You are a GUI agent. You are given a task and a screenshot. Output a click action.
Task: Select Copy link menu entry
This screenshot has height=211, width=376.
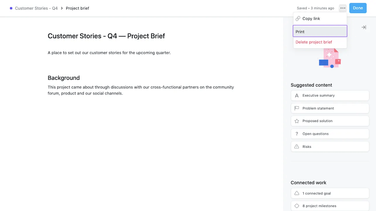311,18
